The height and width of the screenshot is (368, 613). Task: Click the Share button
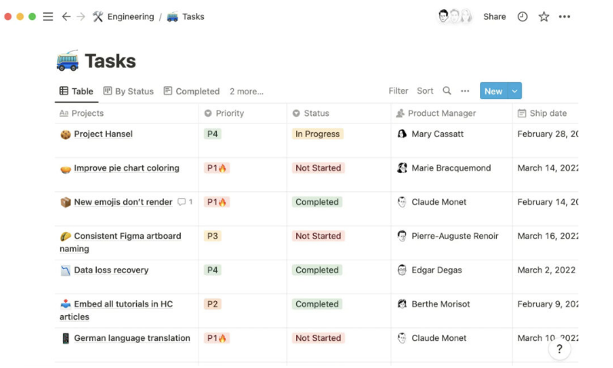coord(495,16)
